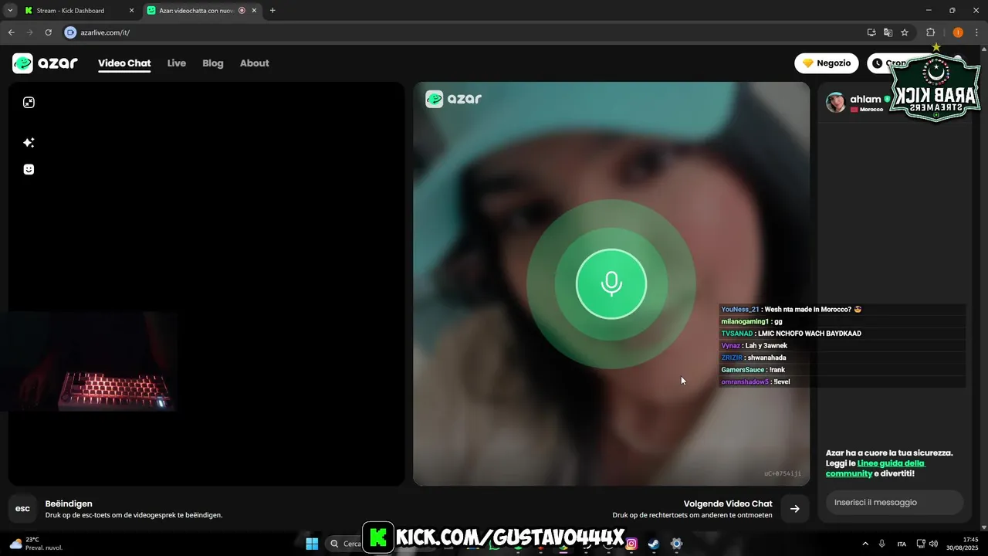Image resolution: width=988 pixels, height=556 pixels.
Task: Reload the current page
Action: pos(49,32)
